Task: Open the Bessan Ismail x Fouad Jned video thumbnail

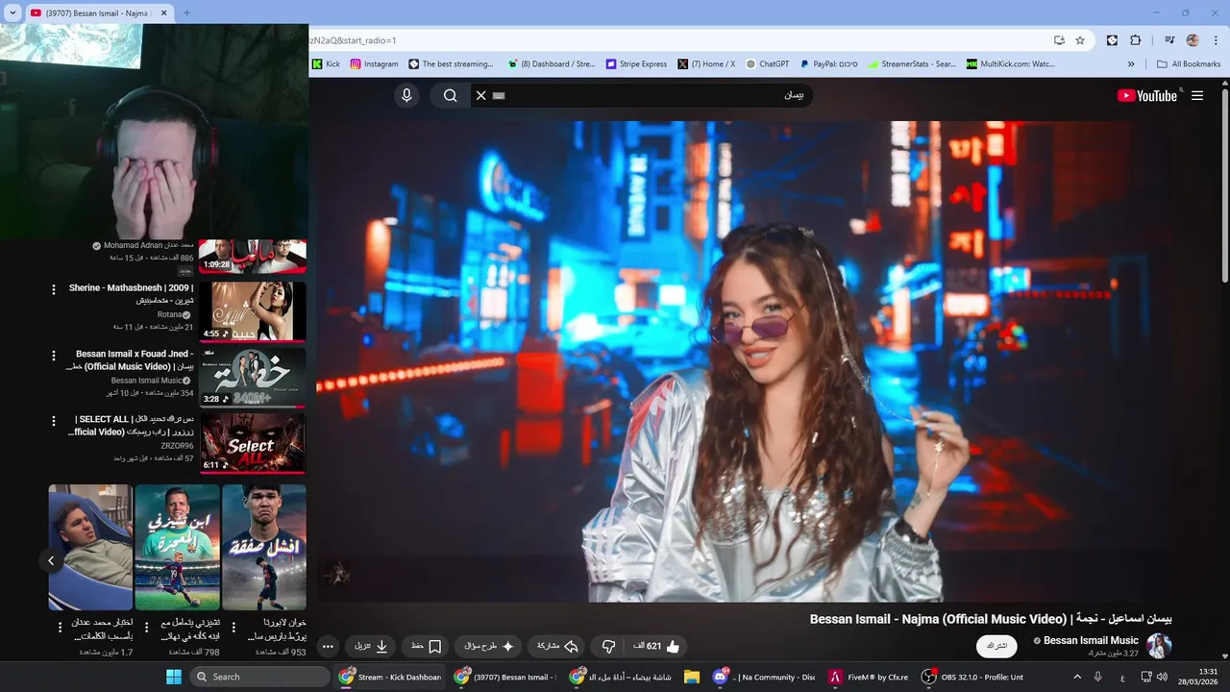Action: coord(253,377)
